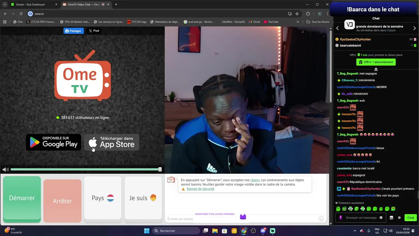Open Tous les favoris folder
The width and height of the screenshot is (419, 236).
[x=318, y=22]
